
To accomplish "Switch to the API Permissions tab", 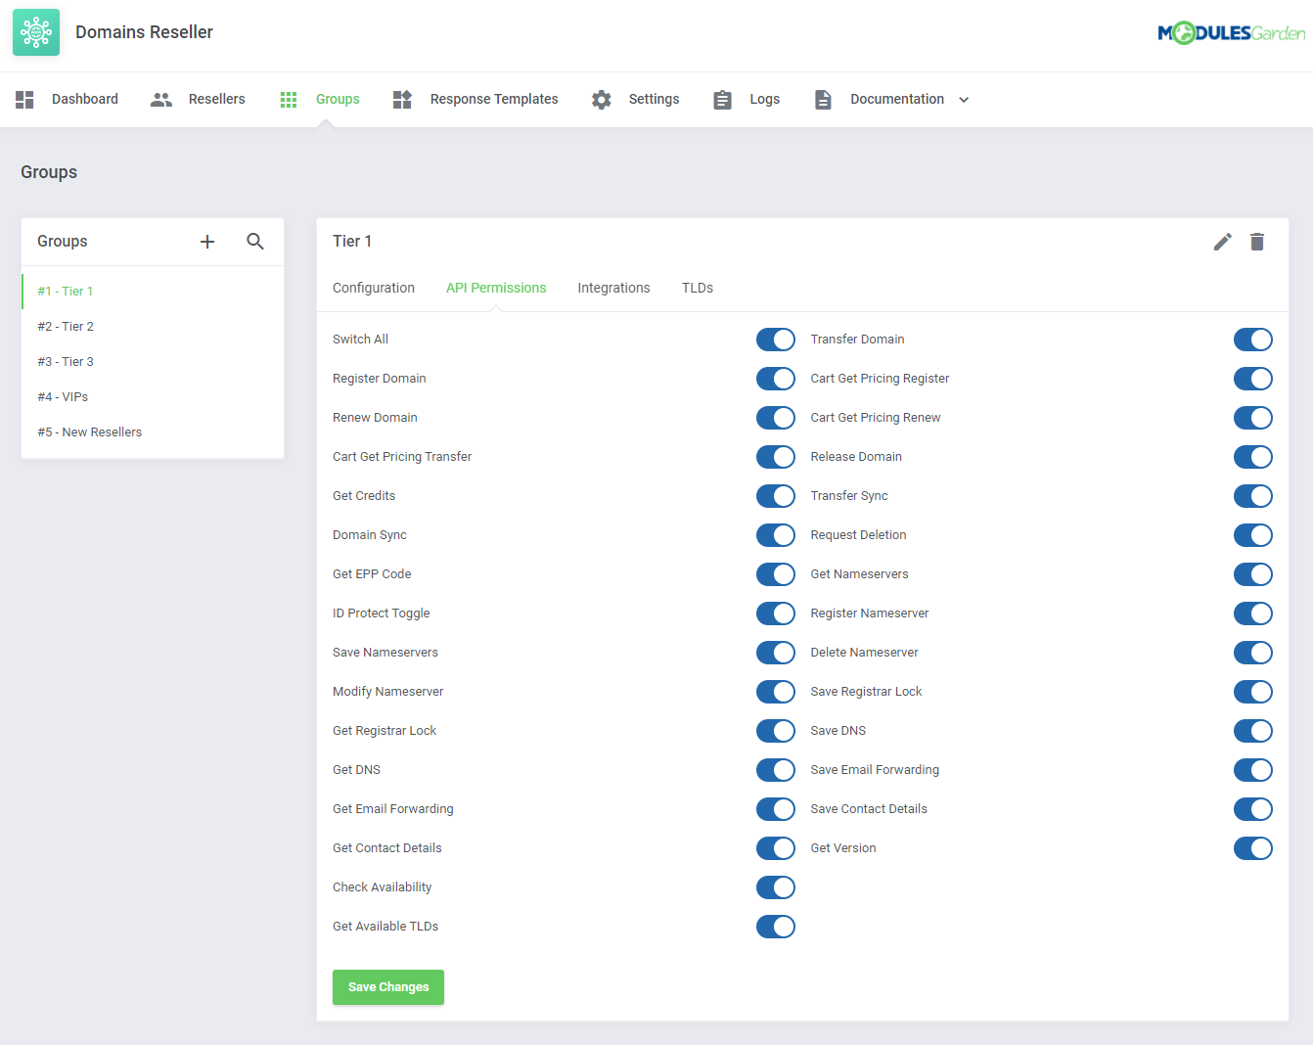I will tap(496, 288).
